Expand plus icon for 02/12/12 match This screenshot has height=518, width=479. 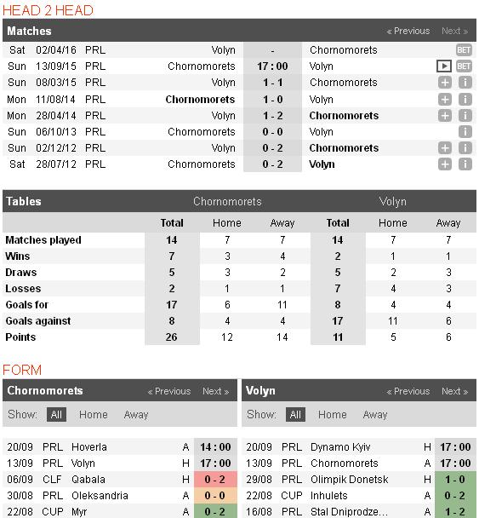(x=445, y=147)
